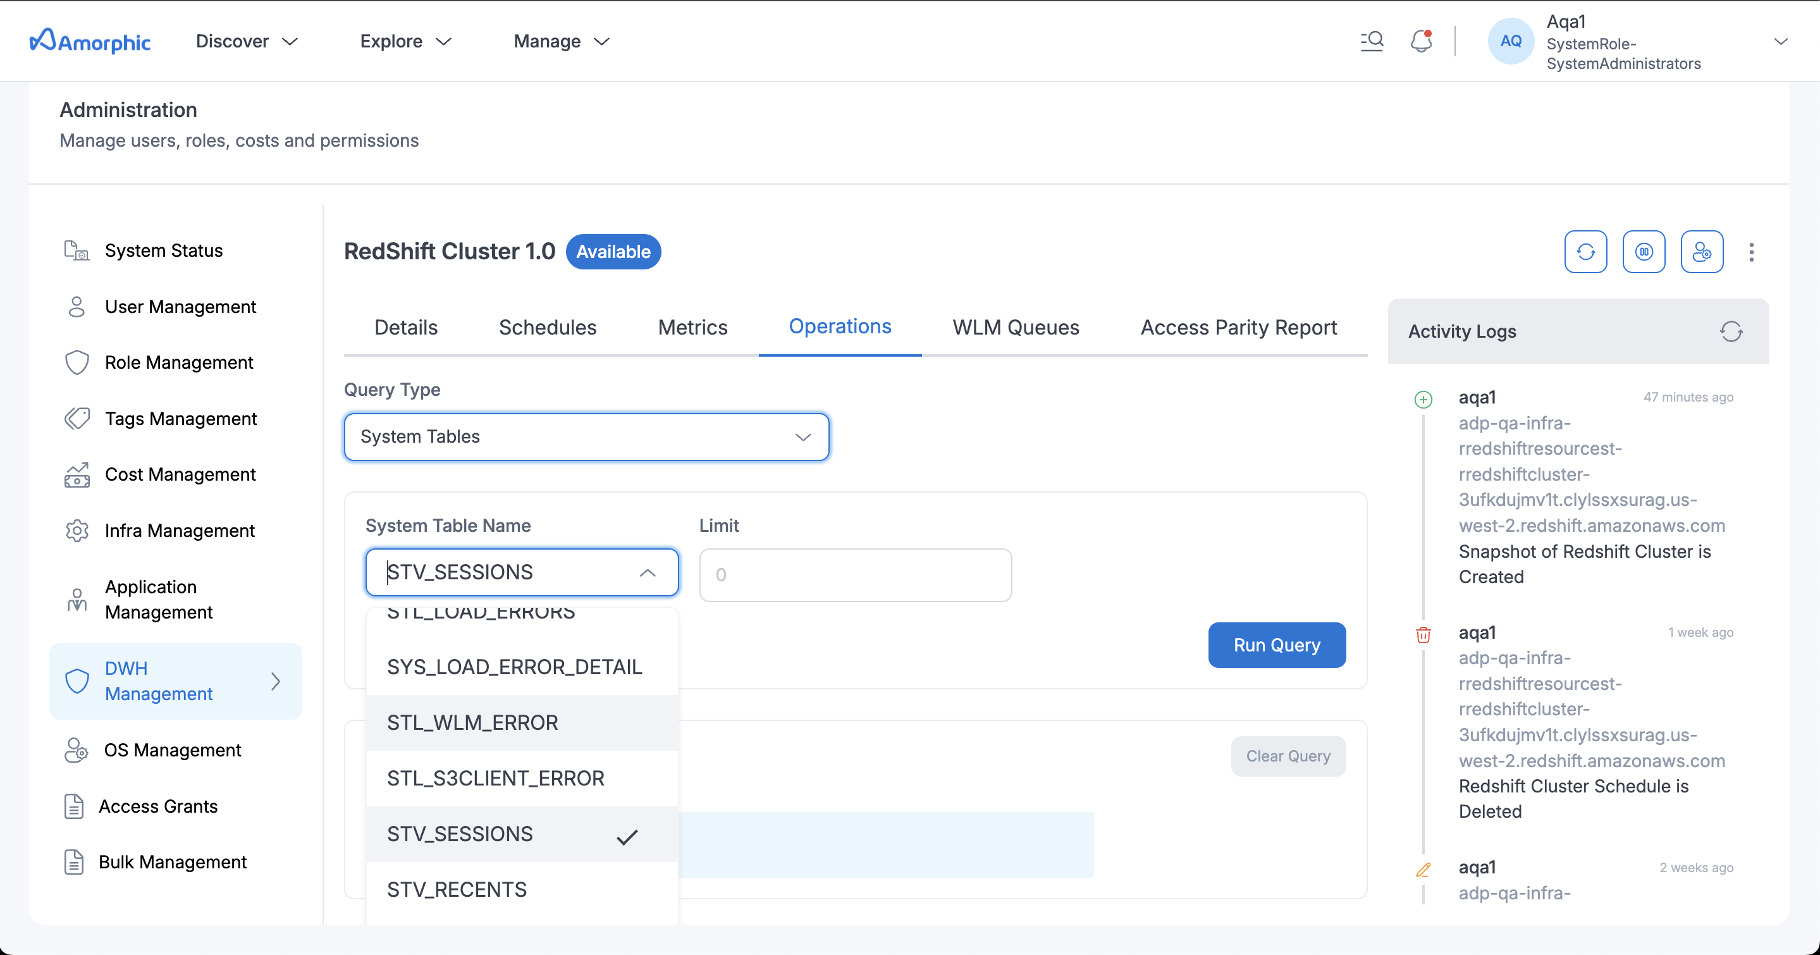Open the Explore menu
Image resolution: width=1820 pixels, height=955 pixels.
click(x=405, y=41)
